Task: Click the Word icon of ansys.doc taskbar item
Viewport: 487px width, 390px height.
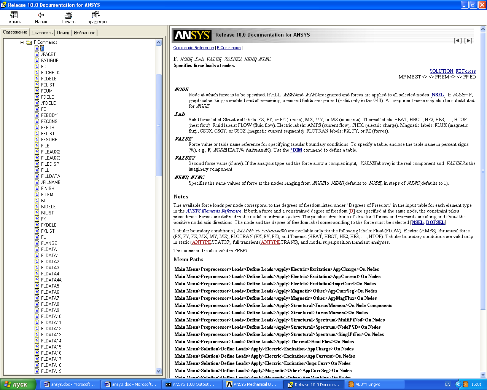Action: tap(47, 384)
